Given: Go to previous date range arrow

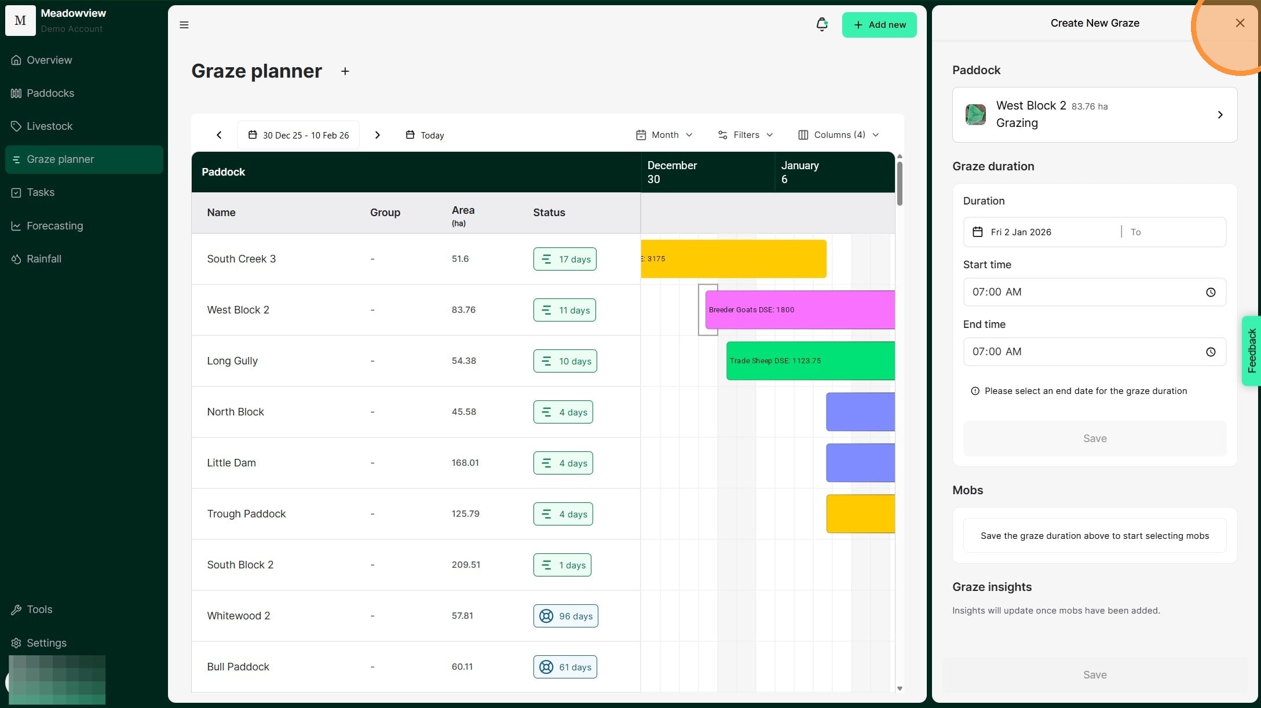Looking at the screenshot, I should point(219,135).
